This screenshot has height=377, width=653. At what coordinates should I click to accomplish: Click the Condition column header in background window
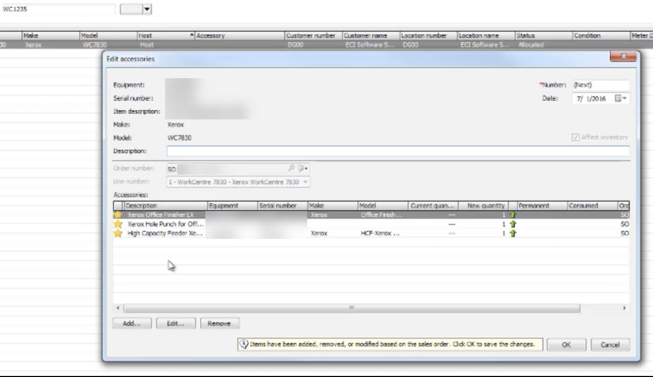(600, 36)
